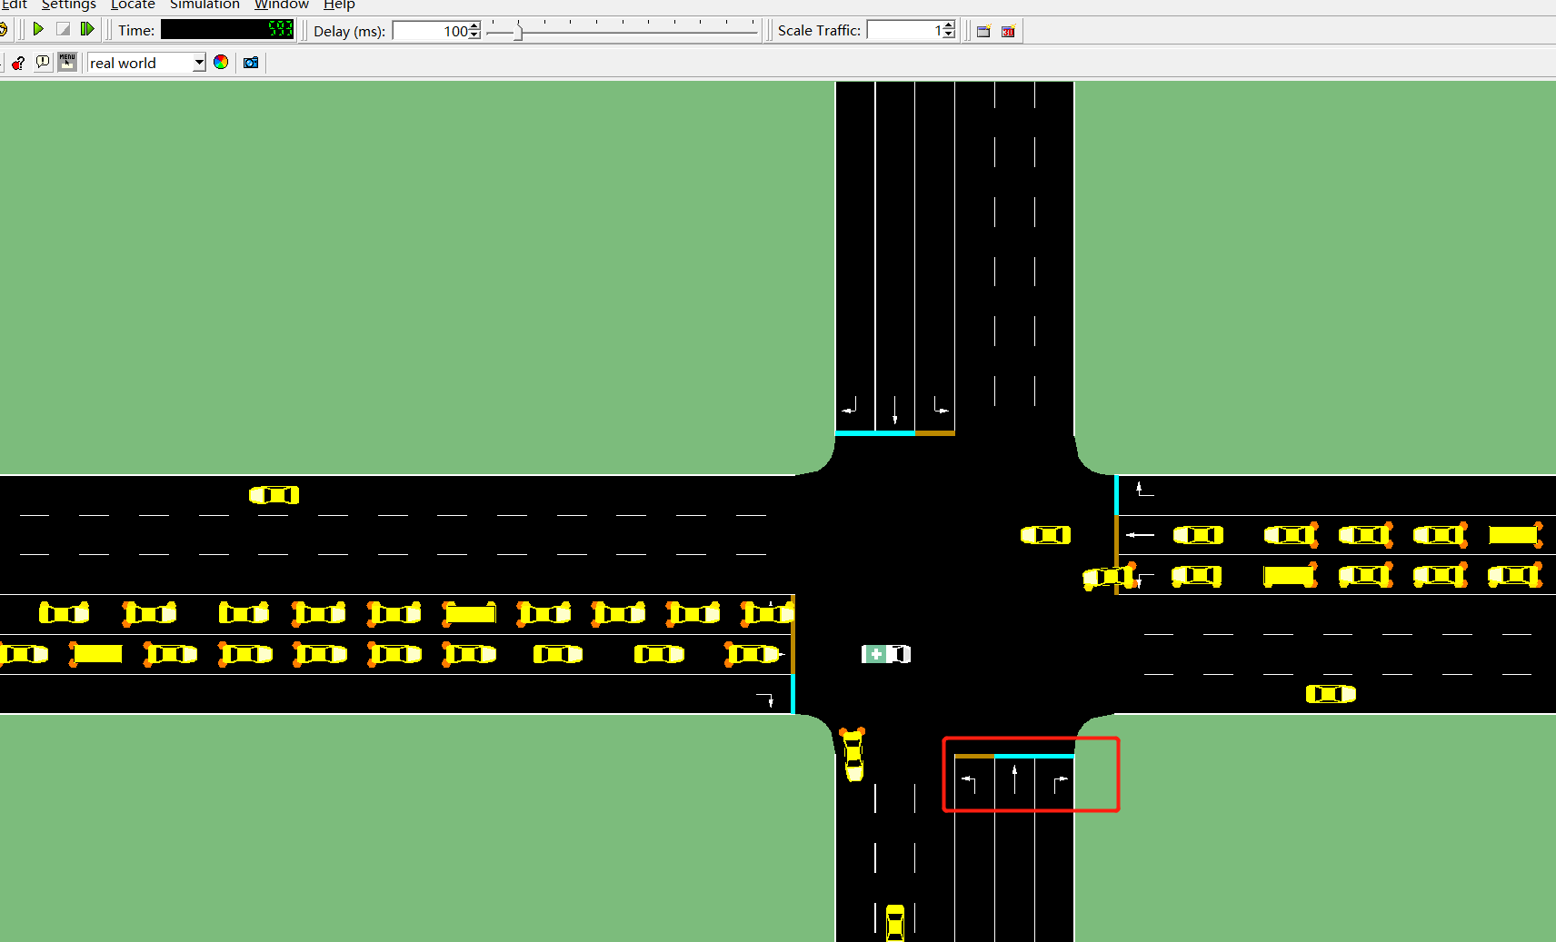Open the Window menu
The image size is (1556, 942).
click(281, 5)
